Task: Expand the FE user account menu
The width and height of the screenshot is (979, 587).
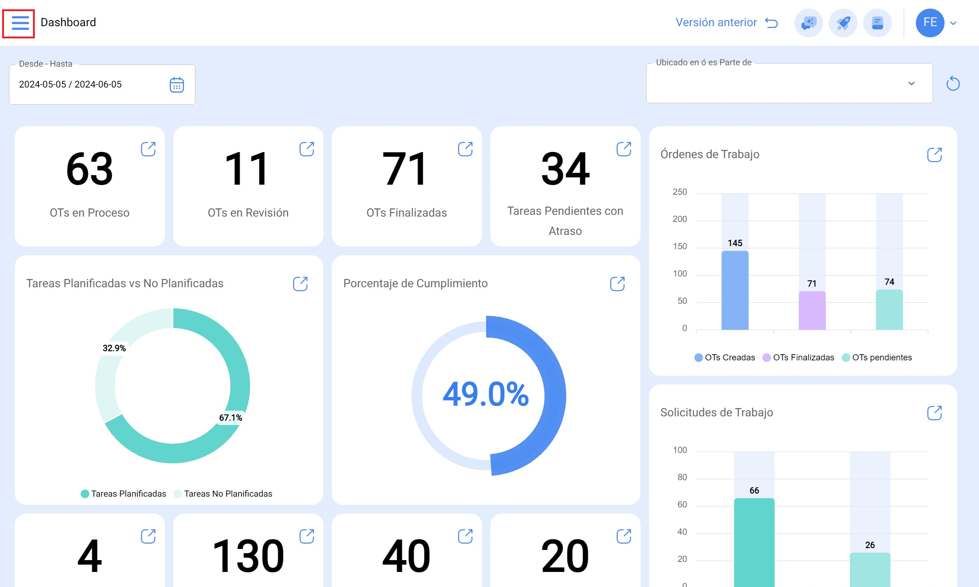Action: tap(953, 23)
